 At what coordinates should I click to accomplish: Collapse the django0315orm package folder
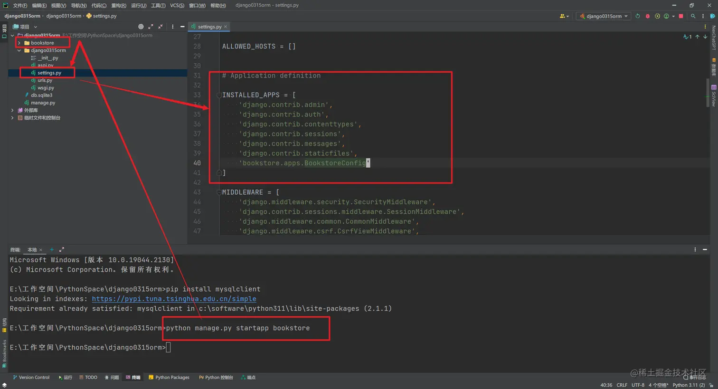(x=19, y=50)
